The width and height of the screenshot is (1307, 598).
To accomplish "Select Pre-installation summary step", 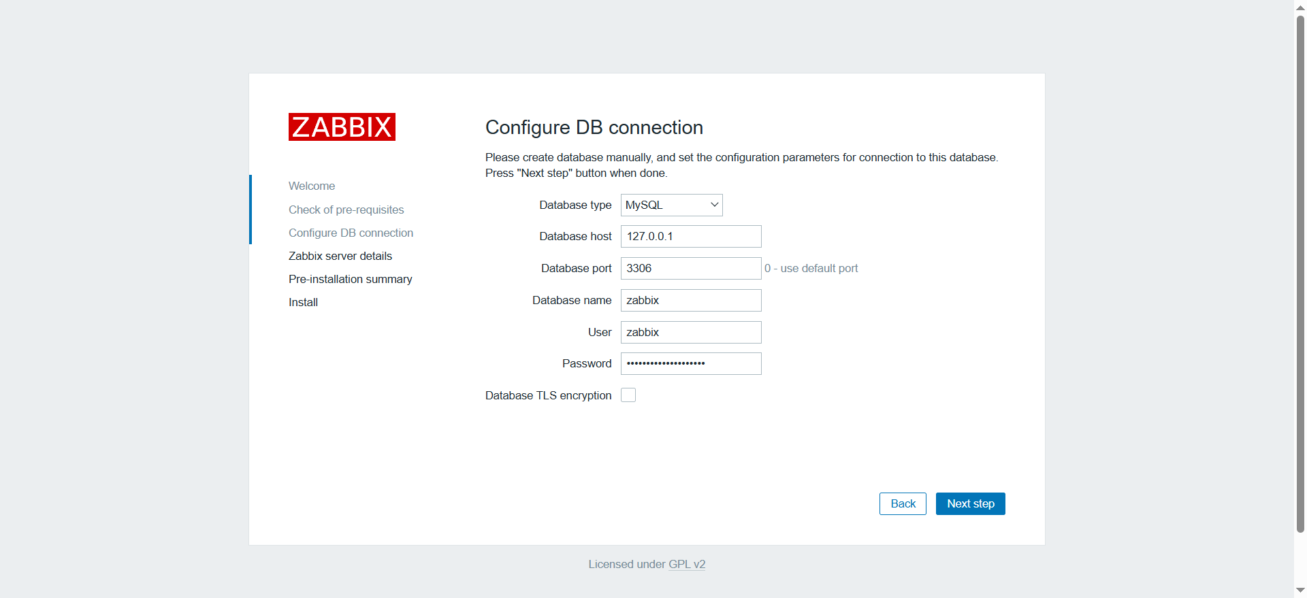I will click(350, 279).
